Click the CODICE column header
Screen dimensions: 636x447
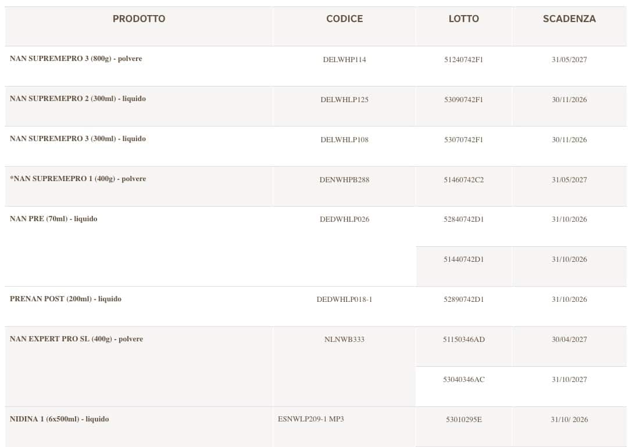click(x=344, y=19)
